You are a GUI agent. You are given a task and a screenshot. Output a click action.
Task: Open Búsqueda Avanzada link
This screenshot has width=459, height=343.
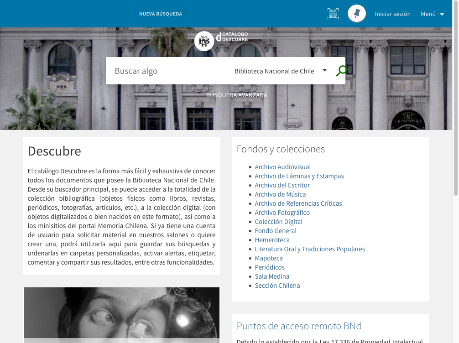tap(237, 95)
